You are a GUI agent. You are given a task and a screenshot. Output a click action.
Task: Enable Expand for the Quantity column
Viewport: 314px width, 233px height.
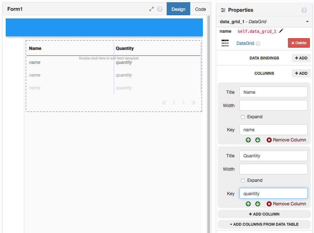243,181
